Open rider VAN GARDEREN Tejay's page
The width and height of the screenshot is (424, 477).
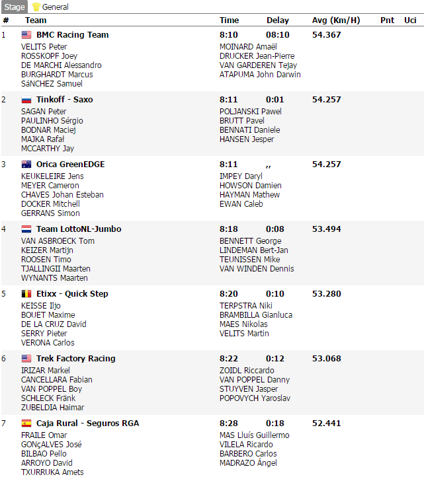coord(258,65)
